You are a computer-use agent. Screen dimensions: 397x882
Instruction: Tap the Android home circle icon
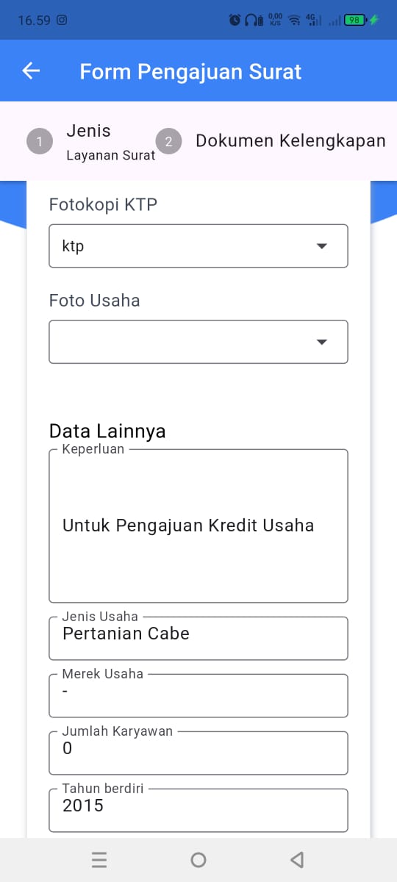(x=198, y=859)
